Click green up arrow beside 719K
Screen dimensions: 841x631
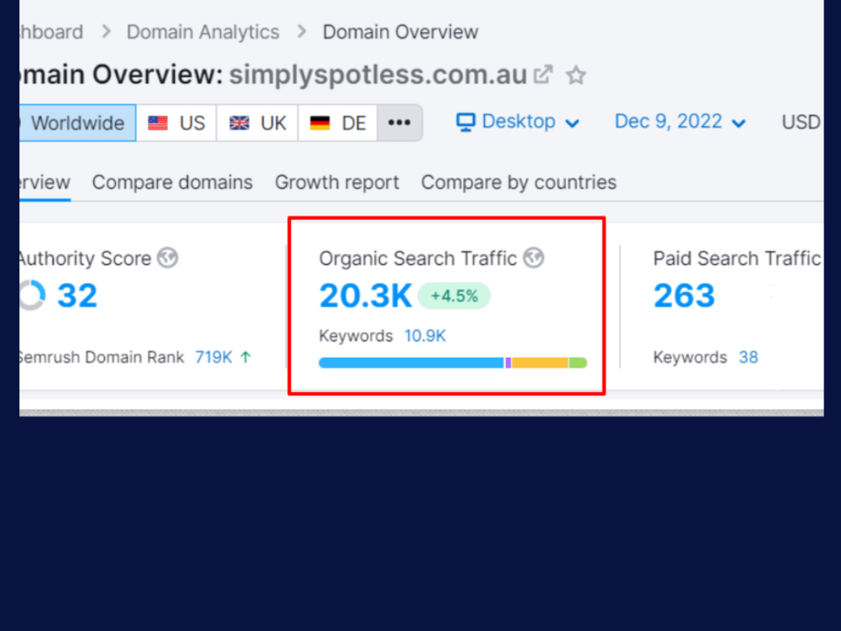click(246, 357)
